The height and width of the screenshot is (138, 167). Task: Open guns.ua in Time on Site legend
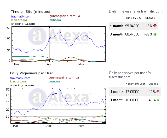click(55, 20)
